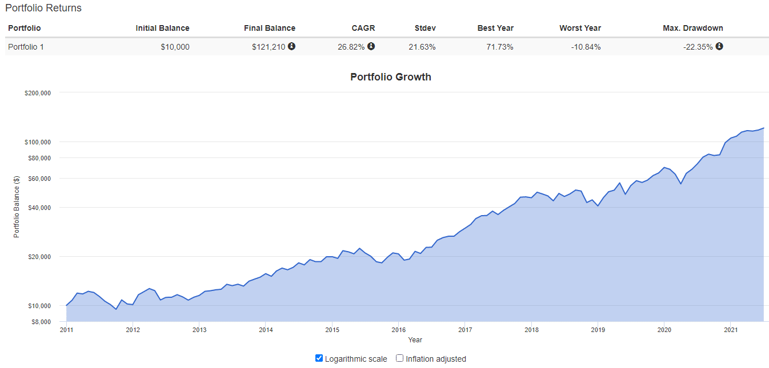769x368 pixels.
Task: Click the Portfolio Returns section heading
Action: 43,8
